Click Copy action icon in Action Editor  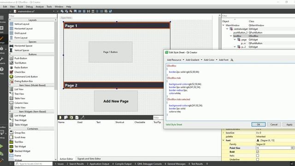66,118
